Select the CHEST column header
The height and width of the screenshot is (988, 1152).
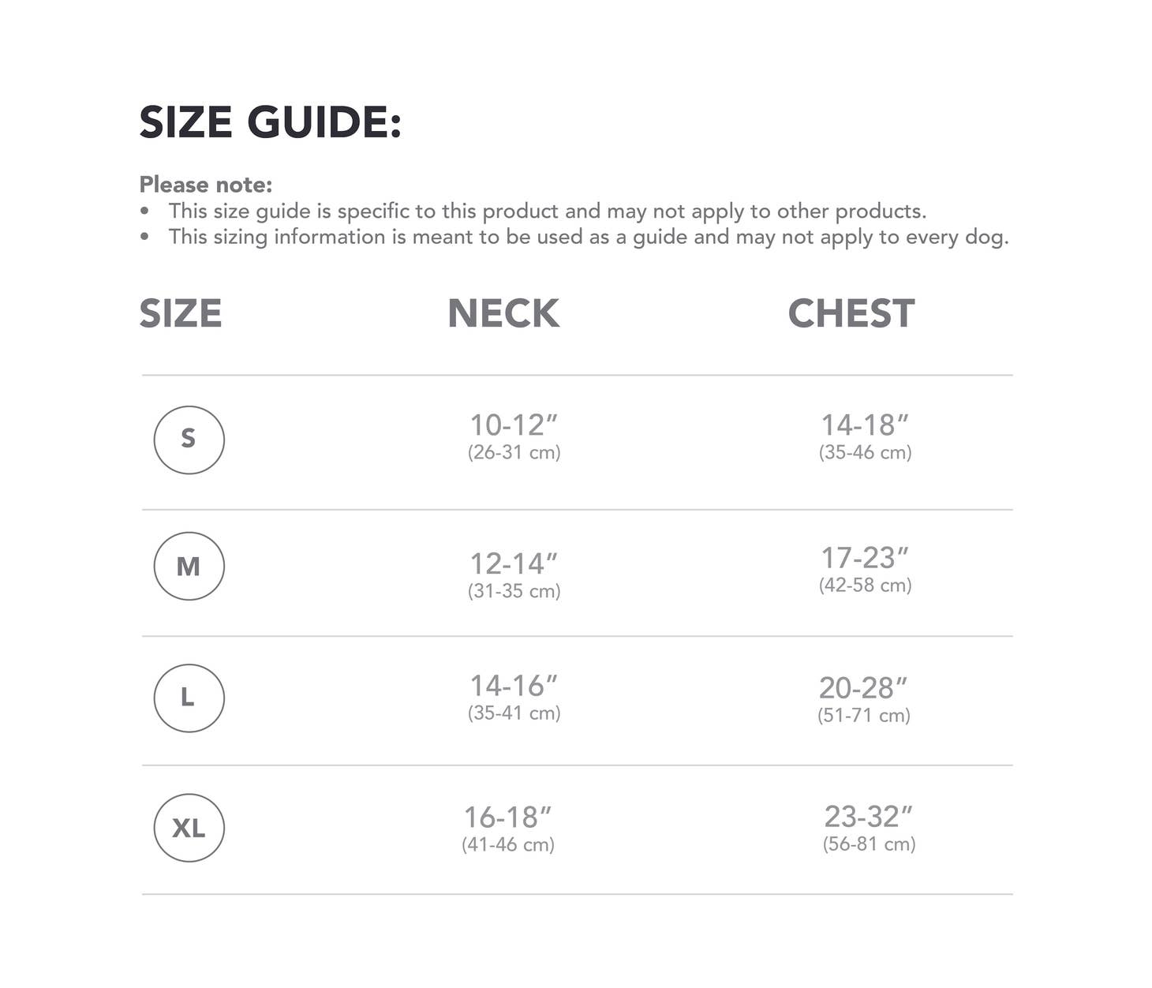[x=851, y=313]
